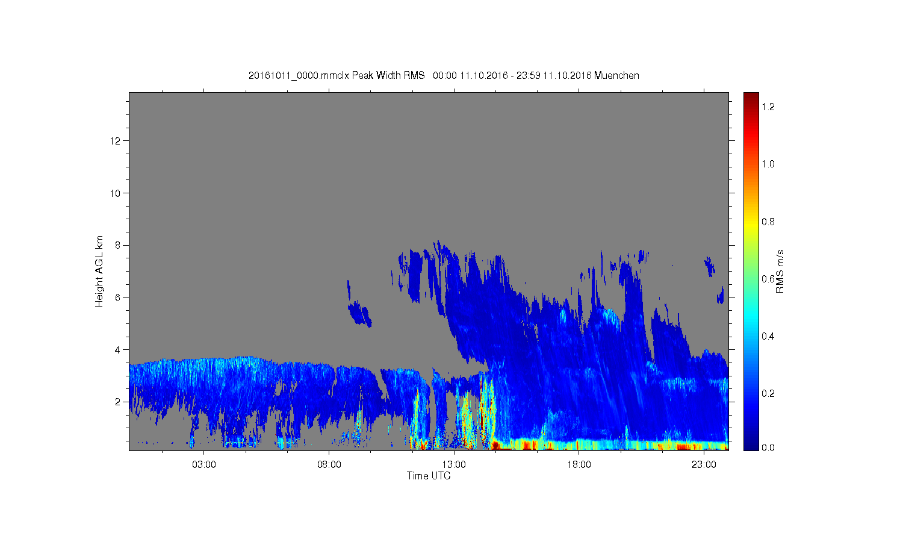The height and width of the screenshot is (542, 903).
Task: Select the 13:00 time tick label
Action: point(454,465)
